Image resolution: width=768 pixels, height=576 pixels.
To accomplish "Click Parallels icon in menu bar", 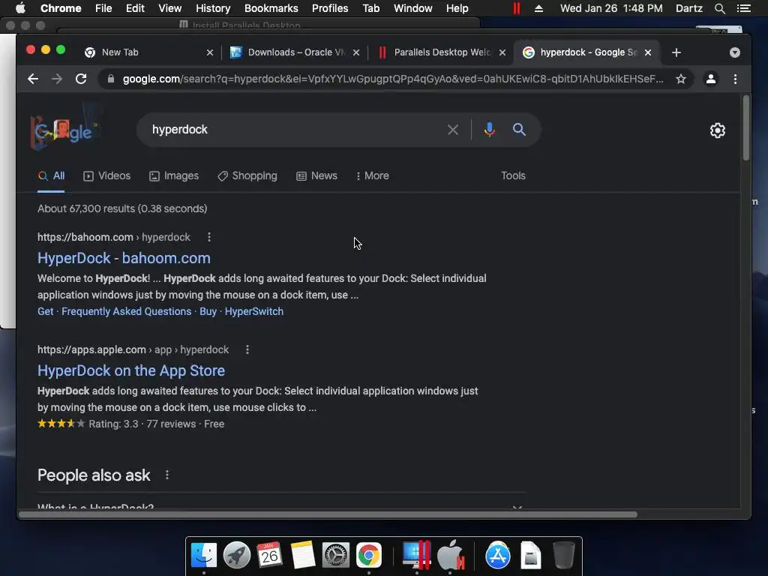I will tap(516, 8).
